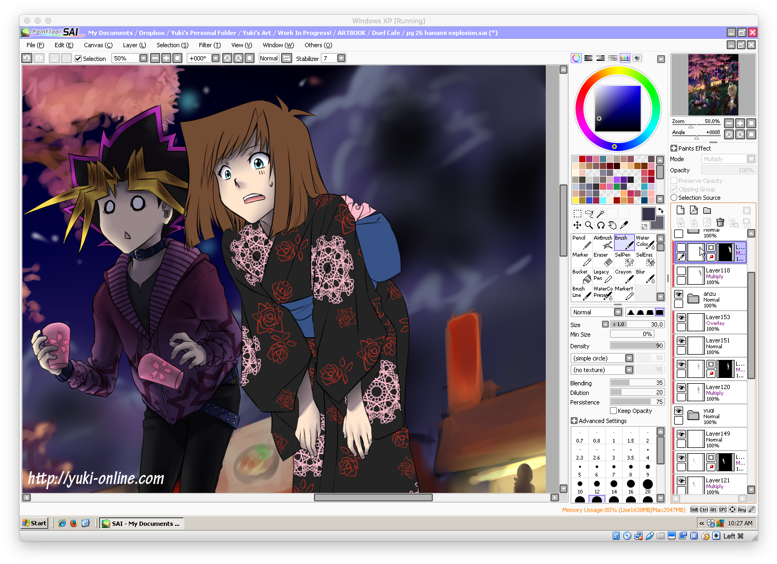777x564 pixels.
Task: Open the Eyedropper color picker tool
Action: [624, 225]
